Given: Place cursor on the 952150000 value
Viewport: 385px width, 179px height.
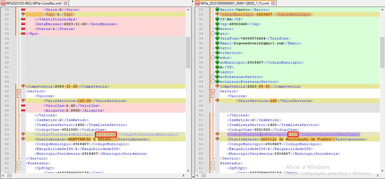Looking at the screenshot, I should 106,134.
